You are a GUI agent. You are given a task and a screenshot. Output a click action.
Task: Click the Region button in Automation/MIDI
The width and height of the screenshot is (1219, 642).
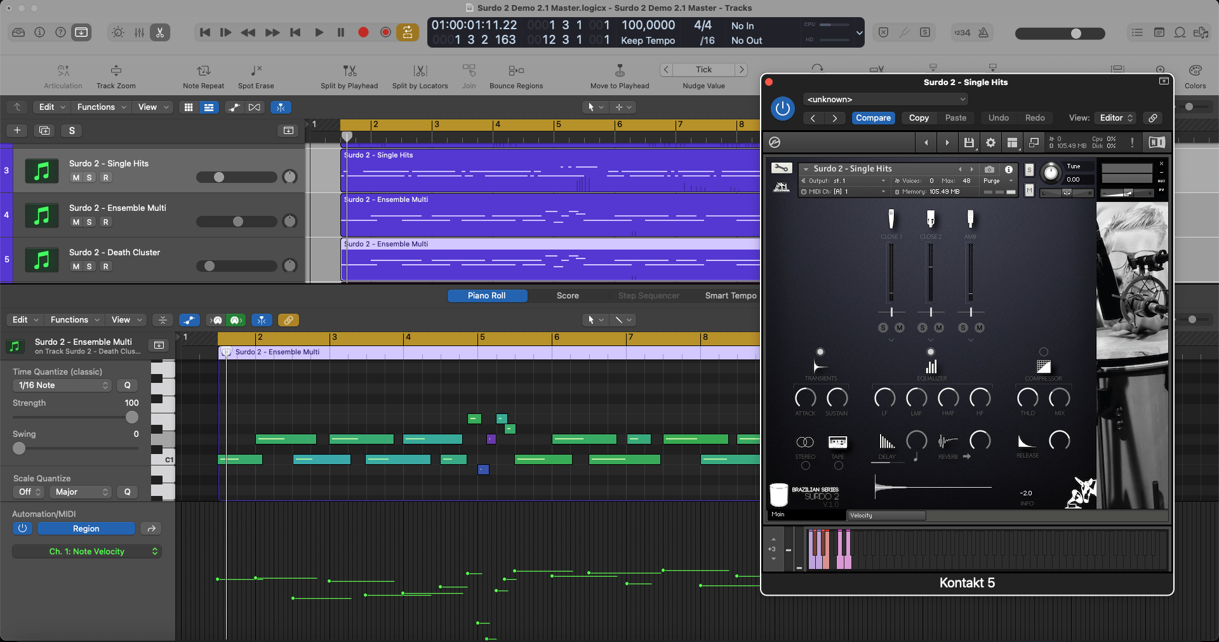(x=86, y=528)
